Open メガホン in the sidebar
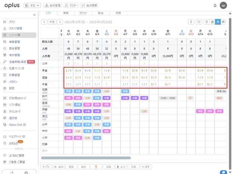Screen dimensions: 232x174 pos(13,82)
